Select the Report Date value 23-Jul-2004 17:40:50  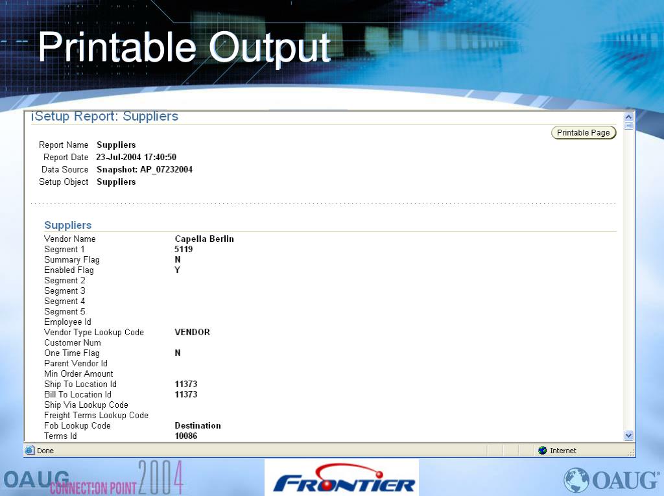(x=136, y=157)
